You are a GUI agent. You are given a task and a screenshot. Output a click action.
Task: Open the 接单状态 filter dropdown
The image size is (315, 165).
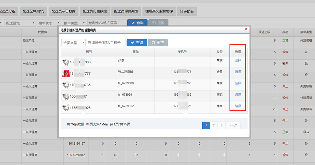pos(49,23)
